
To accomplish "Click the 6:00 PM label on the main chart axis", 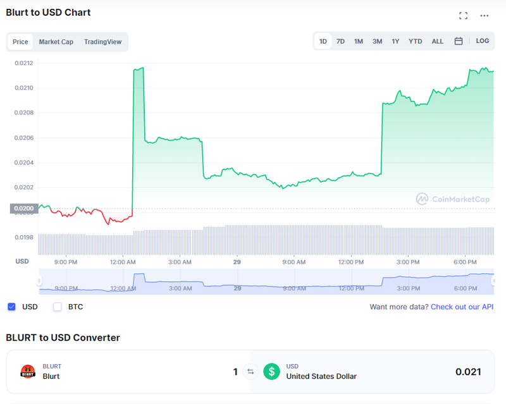I will pyautogui.click(x=465, y=262).
